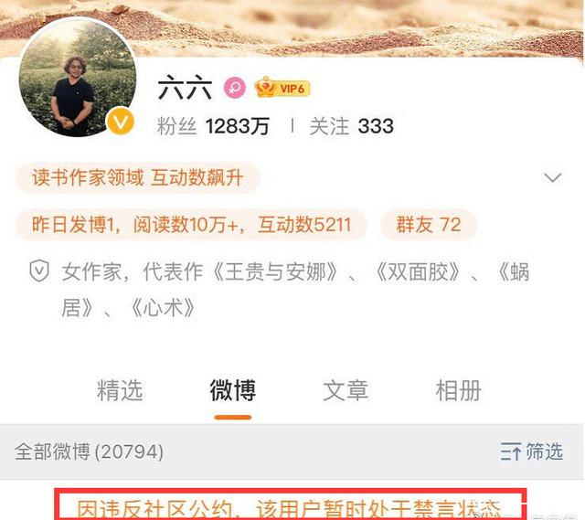Open the 群友 72 group tag
This screenshot has width=585, height=520.
pyautogui.click(x=429, y=225)
